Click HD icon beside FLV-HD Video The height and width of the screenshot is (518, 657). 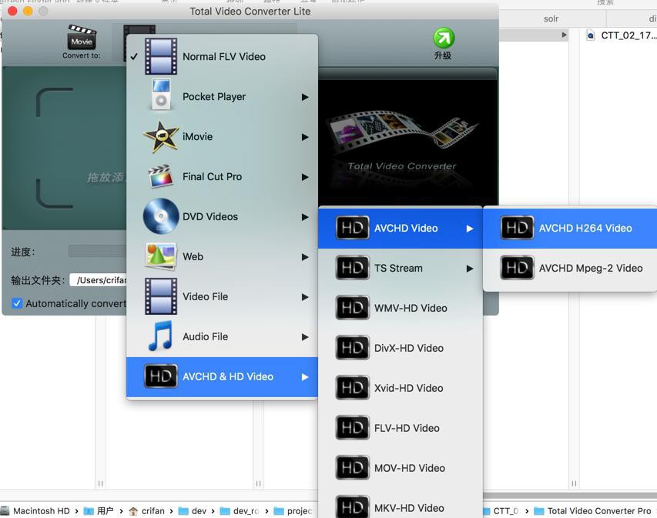pos(353,427)
